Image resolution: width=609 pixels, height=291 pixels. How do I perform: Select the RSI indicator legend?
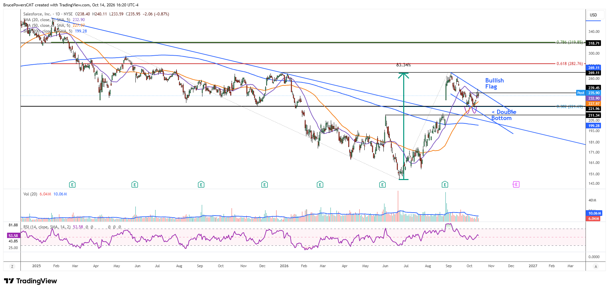click(47, 227)
